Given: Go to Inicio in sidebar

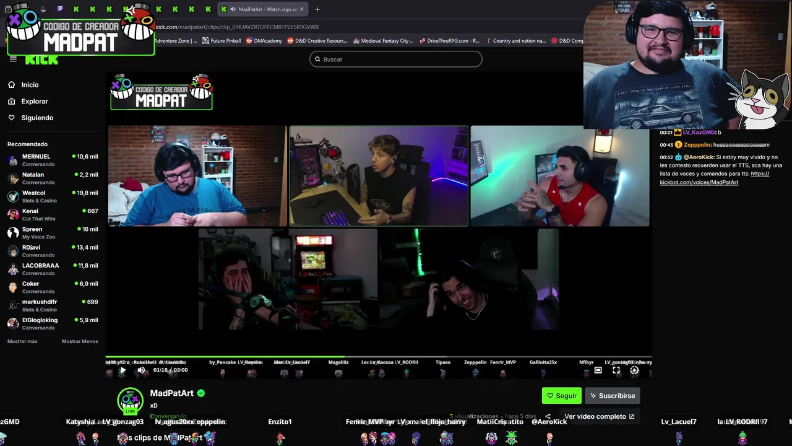Looking at the screenshot, I should click(x=30, y=85).
